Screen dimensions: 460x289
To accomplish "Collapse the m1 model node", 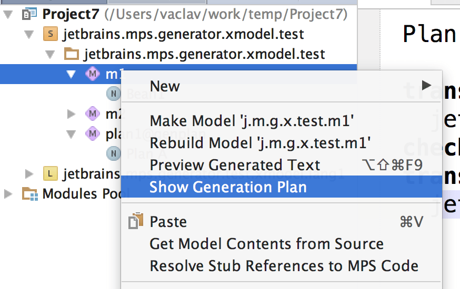I will 72,74.
